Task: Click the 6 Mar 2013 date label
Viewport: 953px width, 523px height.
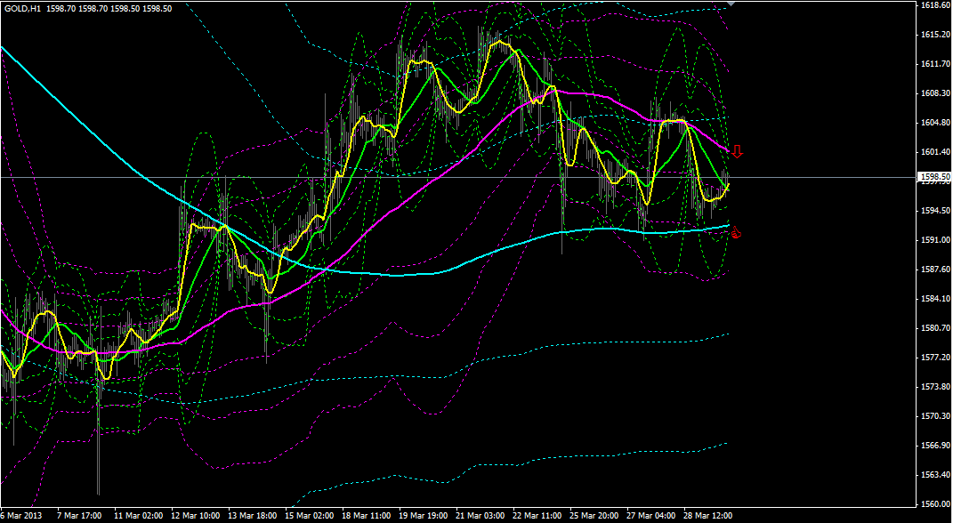Action: point(19,516)
